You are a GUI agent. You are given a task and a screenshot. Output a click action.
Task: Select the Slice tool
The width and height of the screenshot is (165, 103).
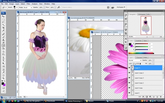point(3,30)
